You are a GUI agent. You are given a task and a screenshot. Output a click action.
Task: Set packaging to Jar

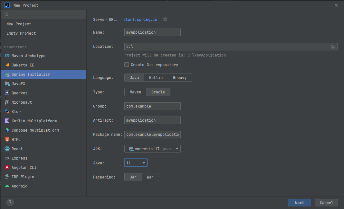[x=133, y=177]
